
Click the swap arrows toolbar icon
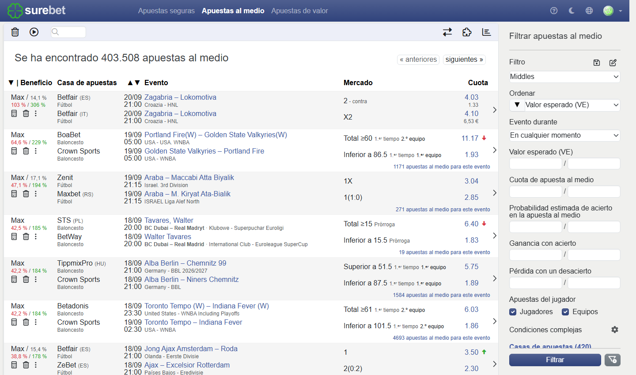(x=447, y=32)
